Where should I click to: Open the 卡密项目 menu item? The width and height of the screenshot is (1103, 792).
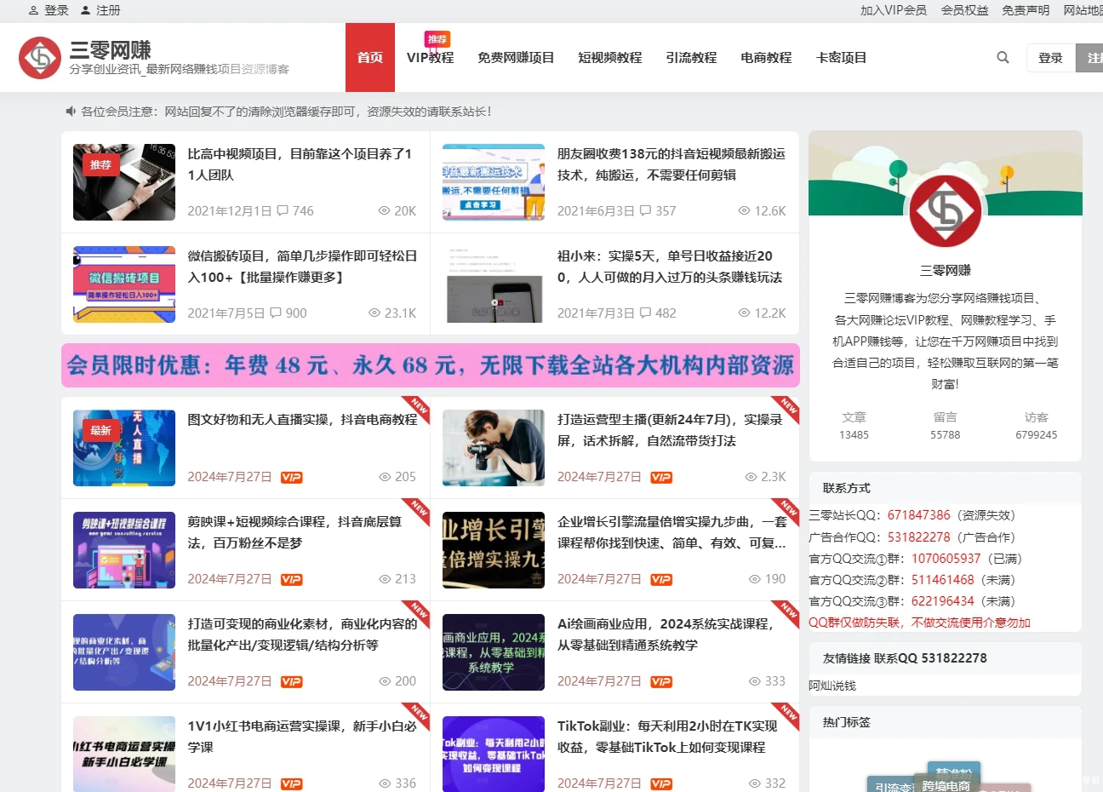841,57
